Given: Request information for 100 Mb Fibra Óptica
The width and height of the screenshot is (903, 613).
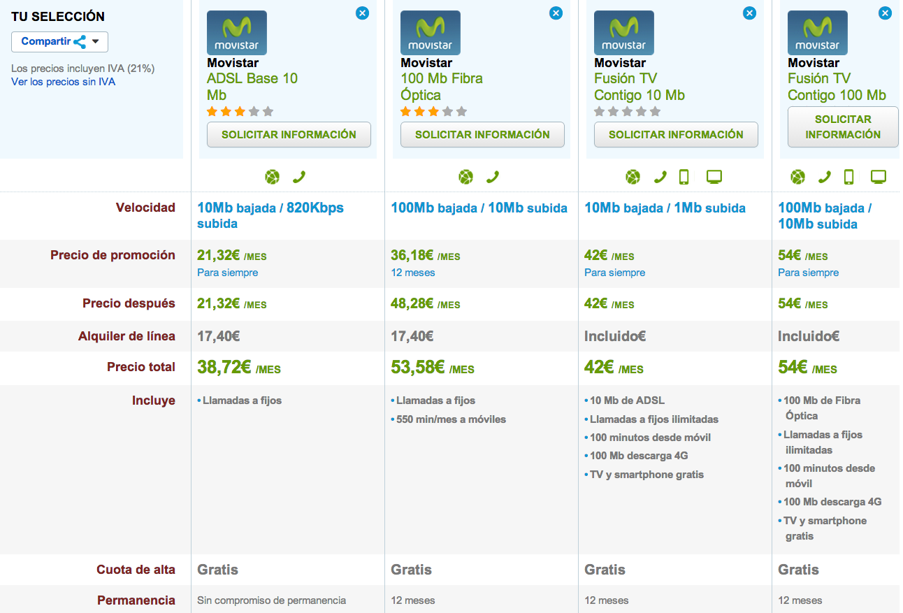Looking at the screenshot, I should coord(482,134).
